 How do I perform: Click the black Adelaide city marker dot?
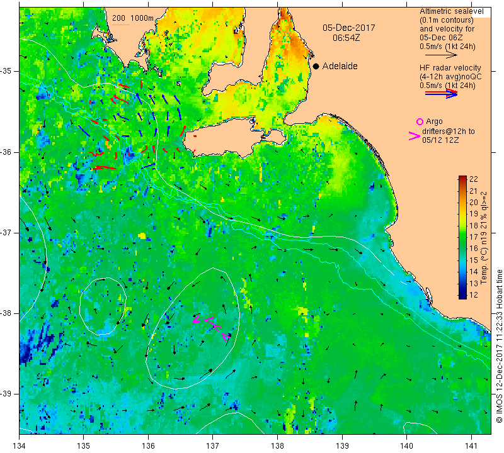coord(316,66)
